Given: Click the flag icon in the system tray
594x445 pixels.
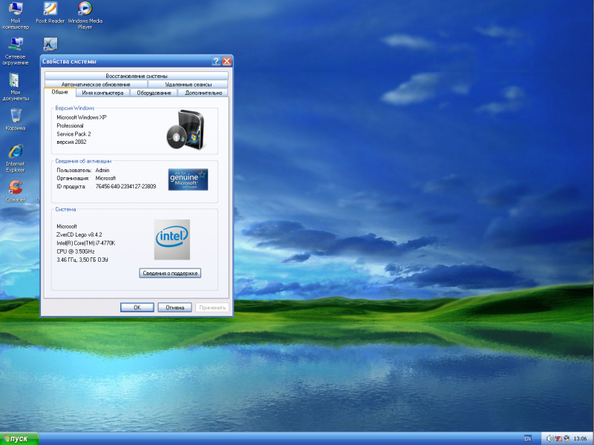Looking at the screenshot, I should click(558, 438).
